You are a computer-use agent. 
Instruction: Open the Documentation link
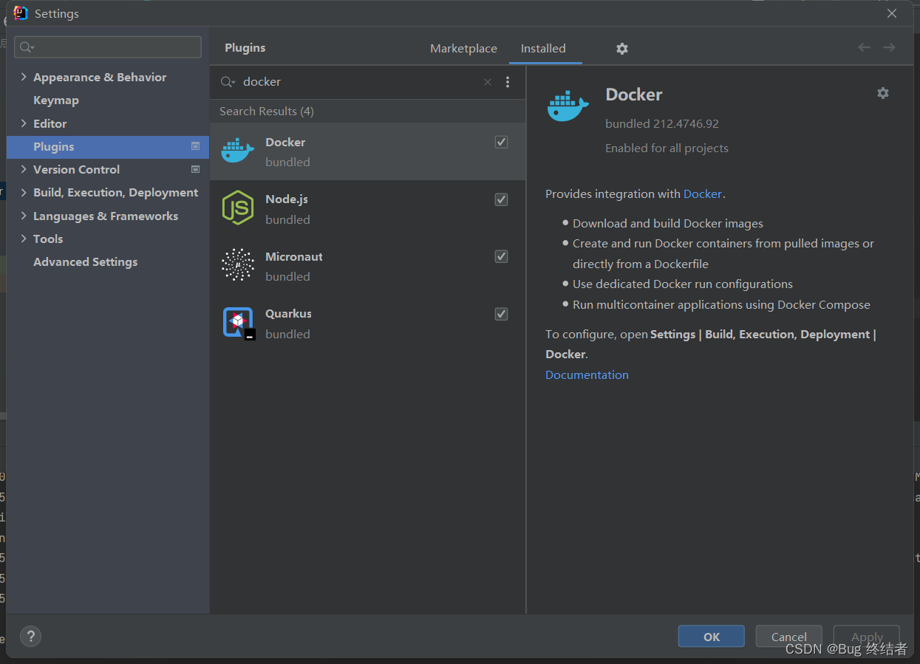tap(587, 375)
